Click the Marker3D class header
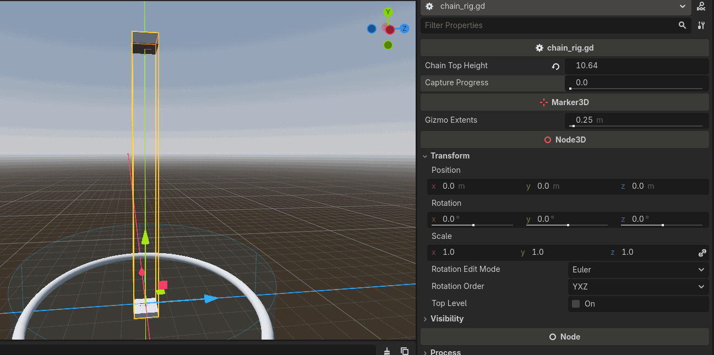The image size is (714, 355). [x=564, y=102]
